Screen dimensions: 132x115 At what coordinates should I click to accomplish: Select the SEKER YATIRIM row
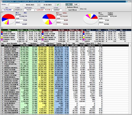[x=65, y=75]
